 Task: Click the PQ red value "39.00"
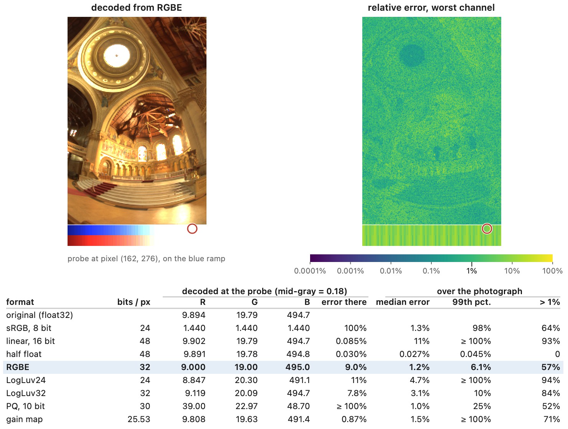click(194, 406)
